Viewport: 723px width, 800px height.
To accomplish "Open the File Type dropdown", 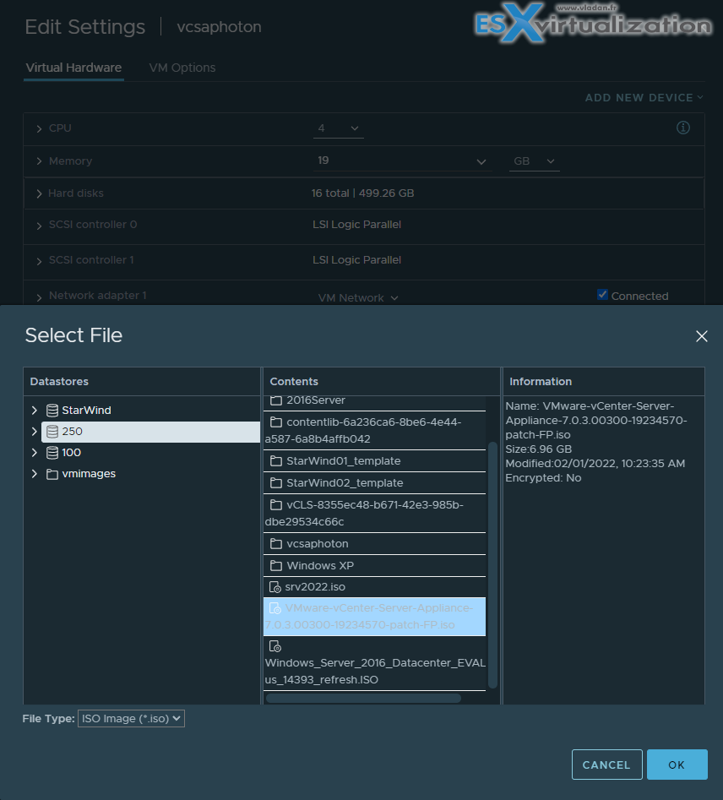I will tap(131, 718).
